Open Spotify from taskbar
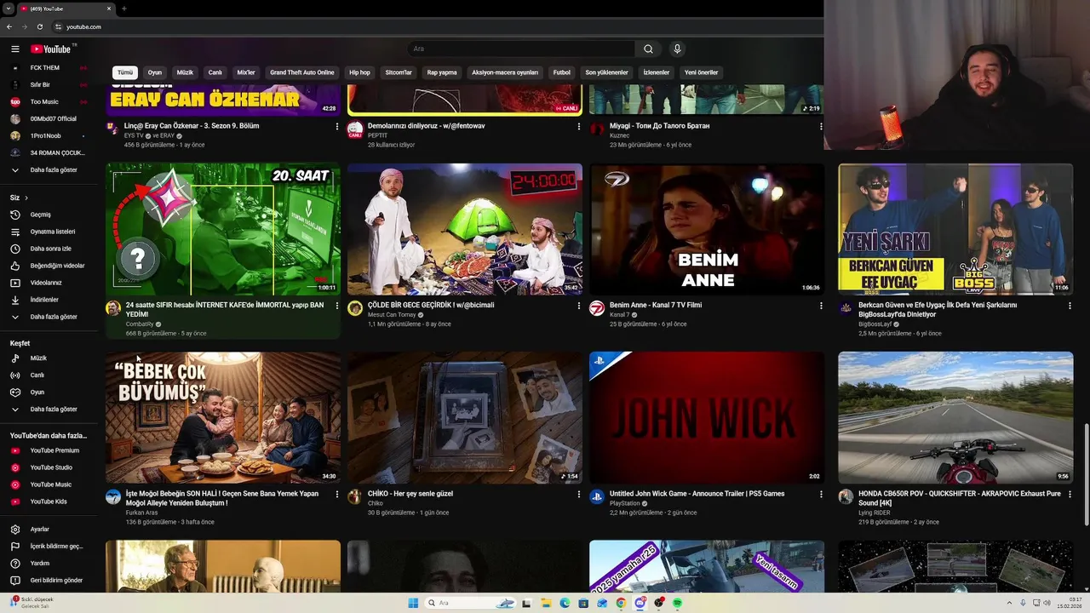Screen dimensions: 1090x613 click(x=678, y=603)
